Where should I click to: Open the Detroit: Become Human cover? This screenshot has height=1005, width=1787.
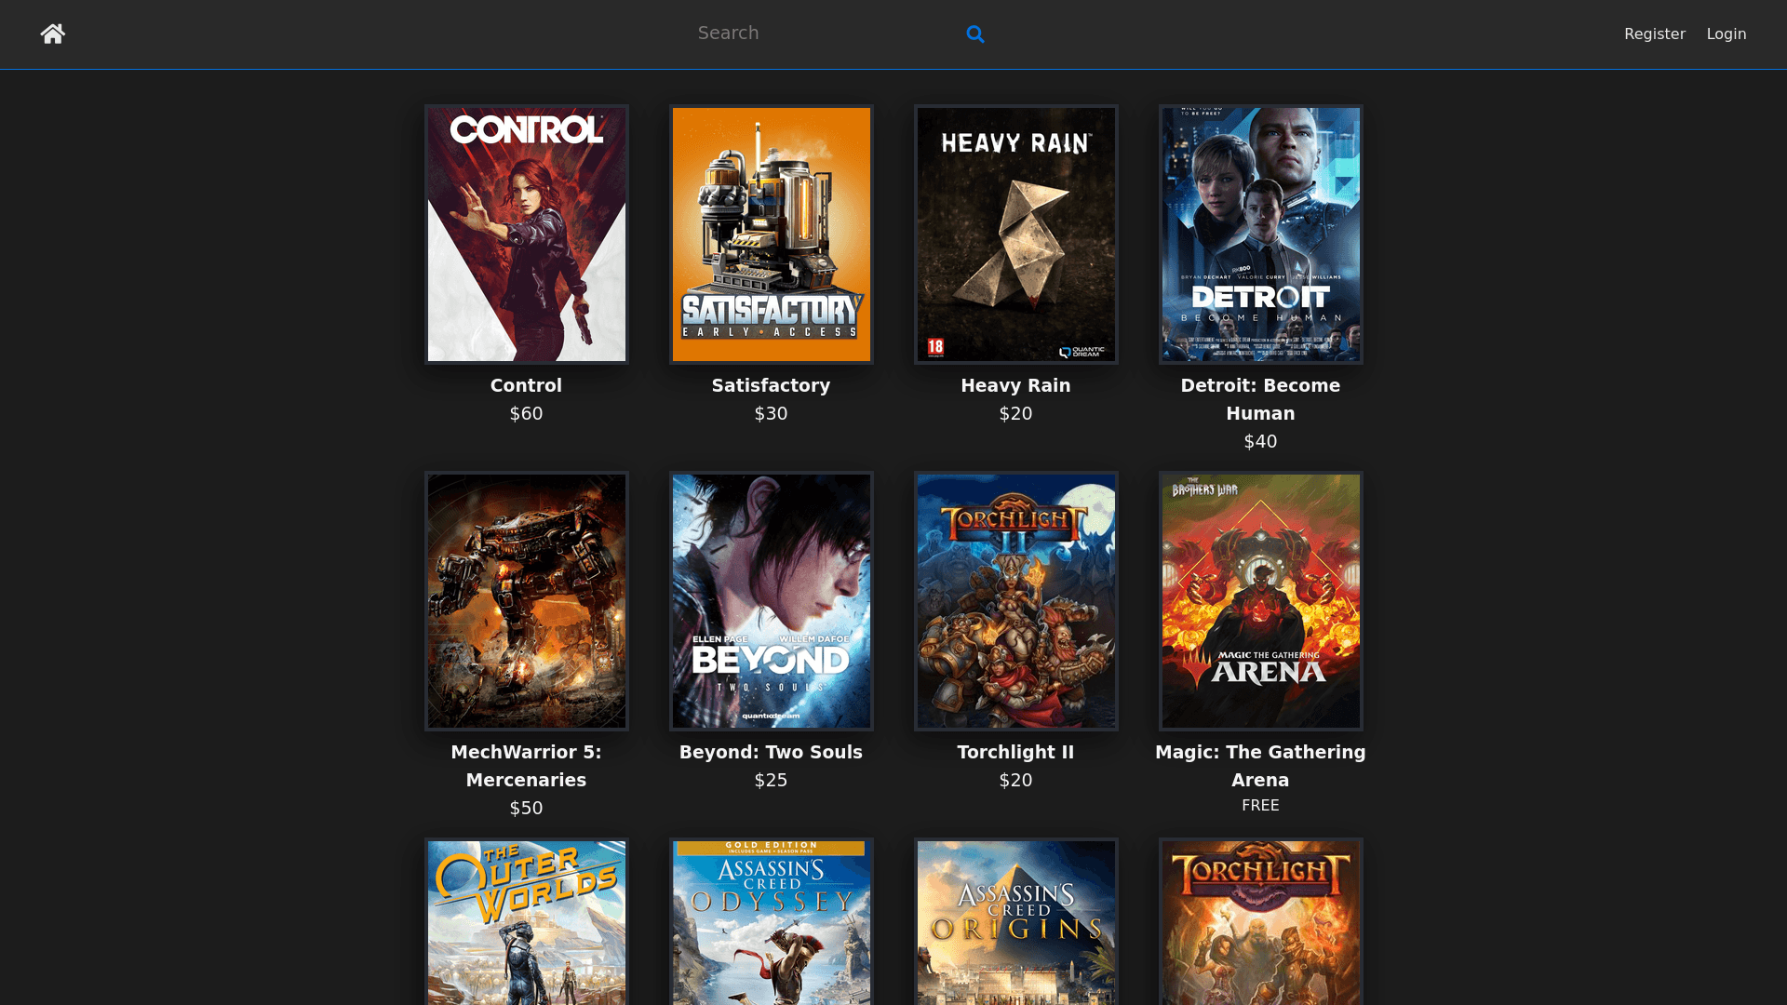(x=1260, y=234)
